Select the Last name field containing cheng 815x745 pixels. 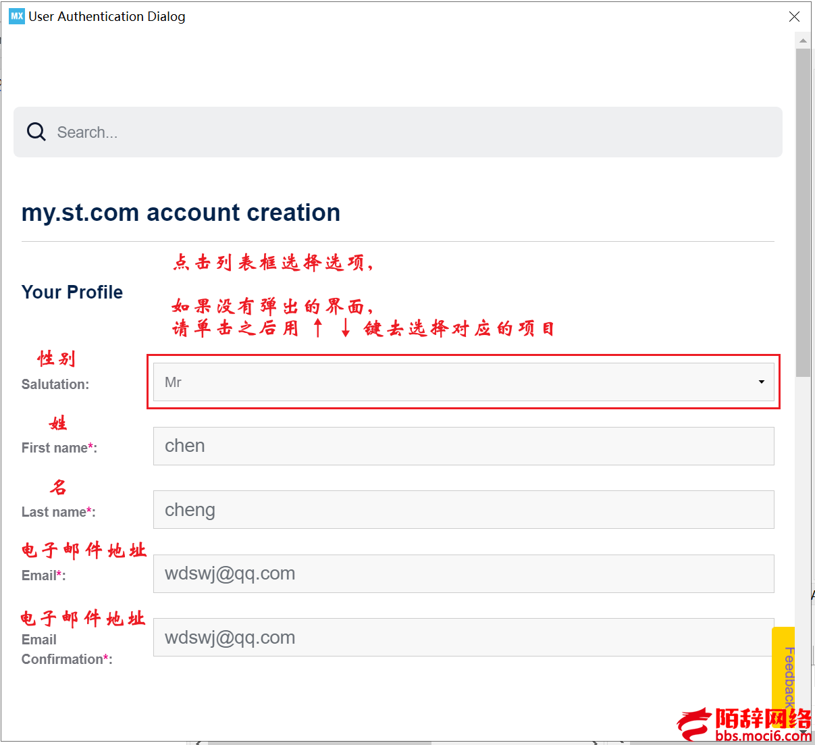click(464, 510)
